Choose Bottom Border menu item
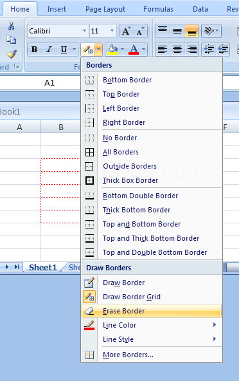239x381 pixels. (152, 80)
